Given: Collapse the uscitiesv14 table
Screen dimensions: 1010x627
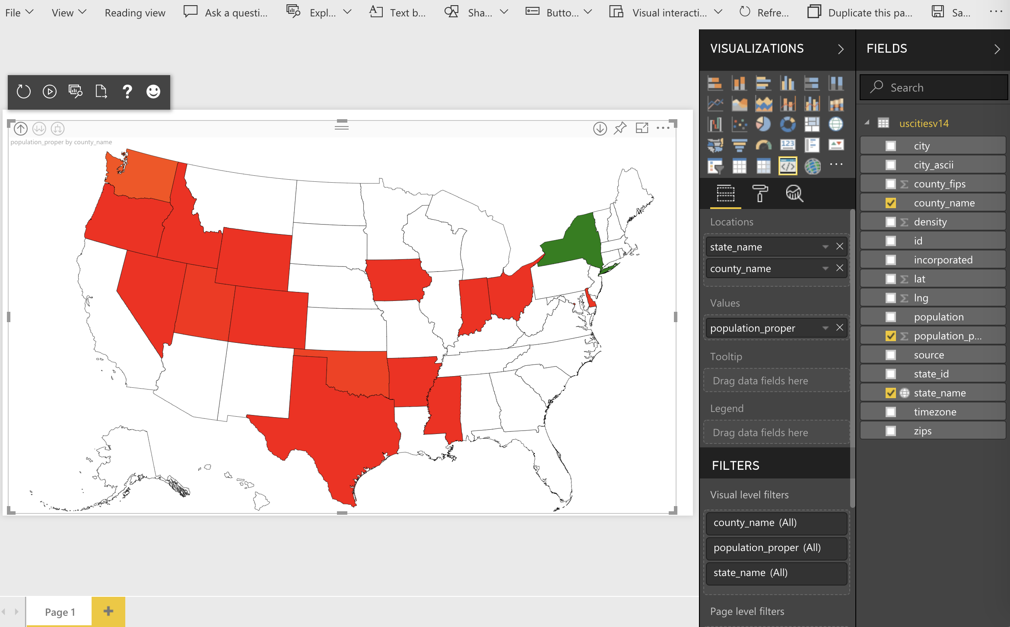Looking at the screenshot, I should 867,123.
